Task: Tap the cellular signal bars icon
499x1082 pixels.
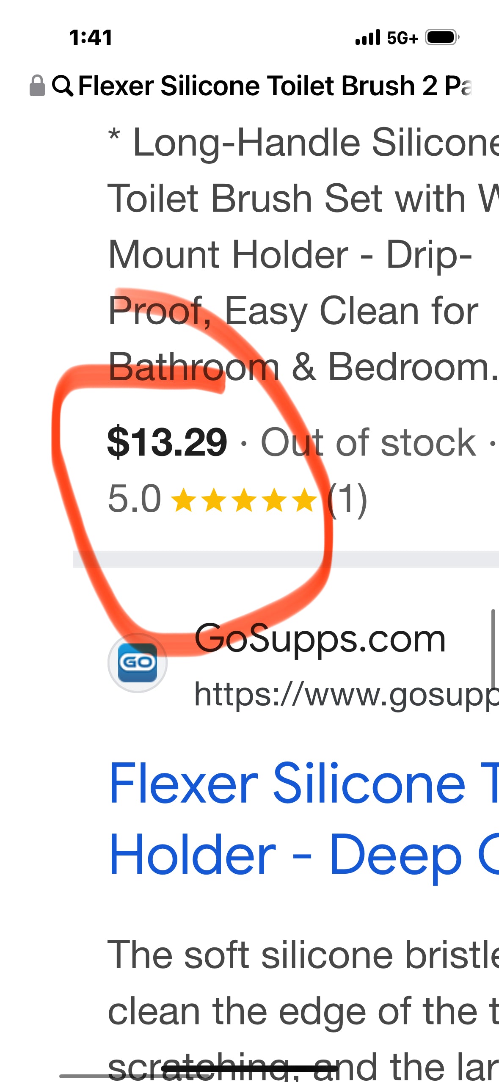Action: click(x=368, y=37)
